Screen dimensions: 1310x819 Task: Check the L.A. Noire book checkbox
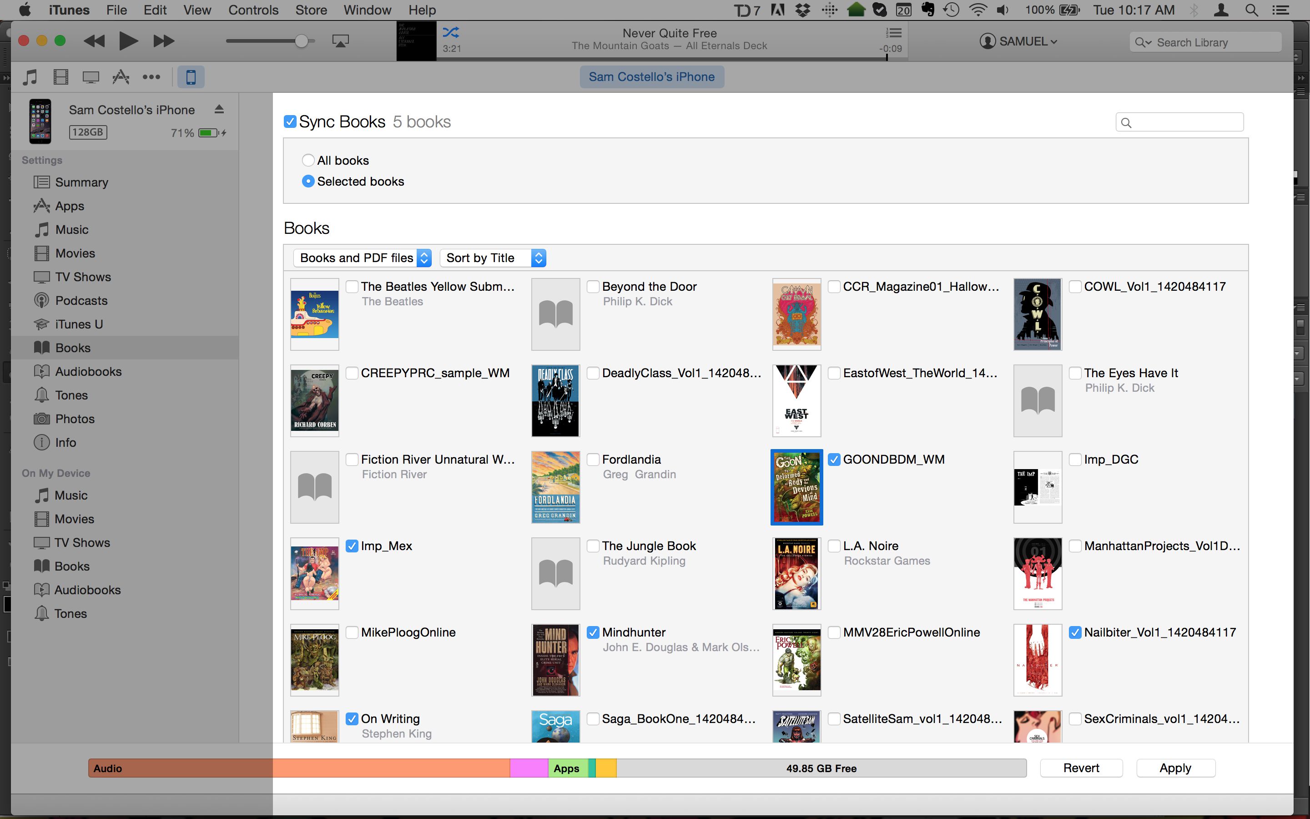point(834,546)
